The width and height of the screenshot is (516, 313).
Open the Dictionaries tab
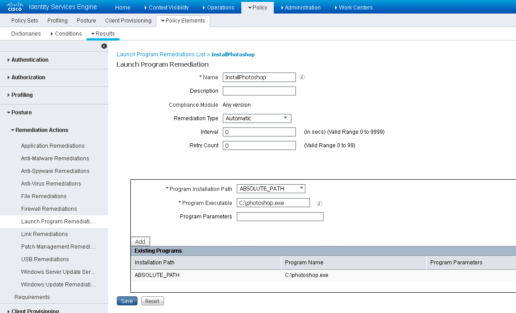26,33
